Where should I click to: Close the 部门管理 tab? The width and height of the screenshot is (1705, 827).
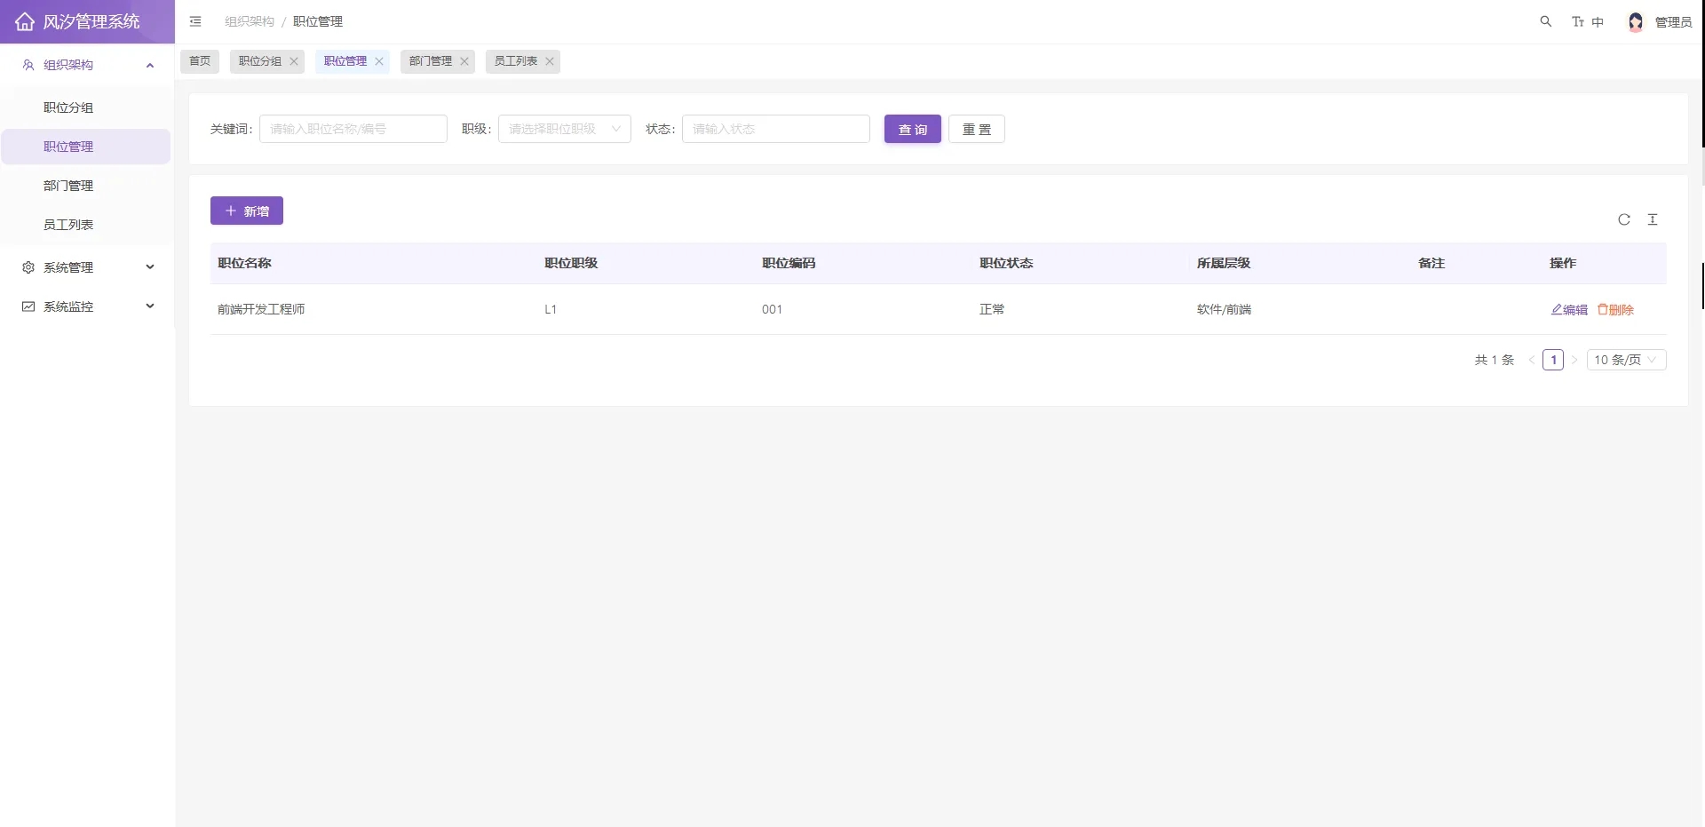(x=464, y=61)
